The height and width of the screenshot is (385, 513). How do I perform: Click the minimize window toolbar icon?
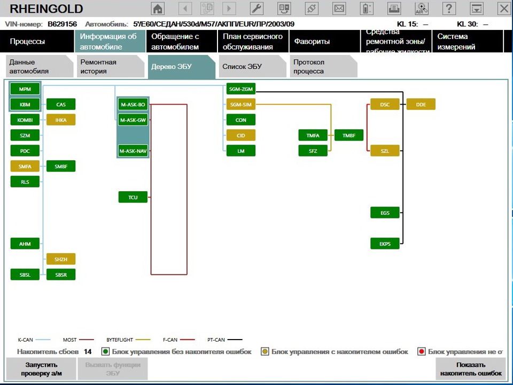tap(477, 9)
